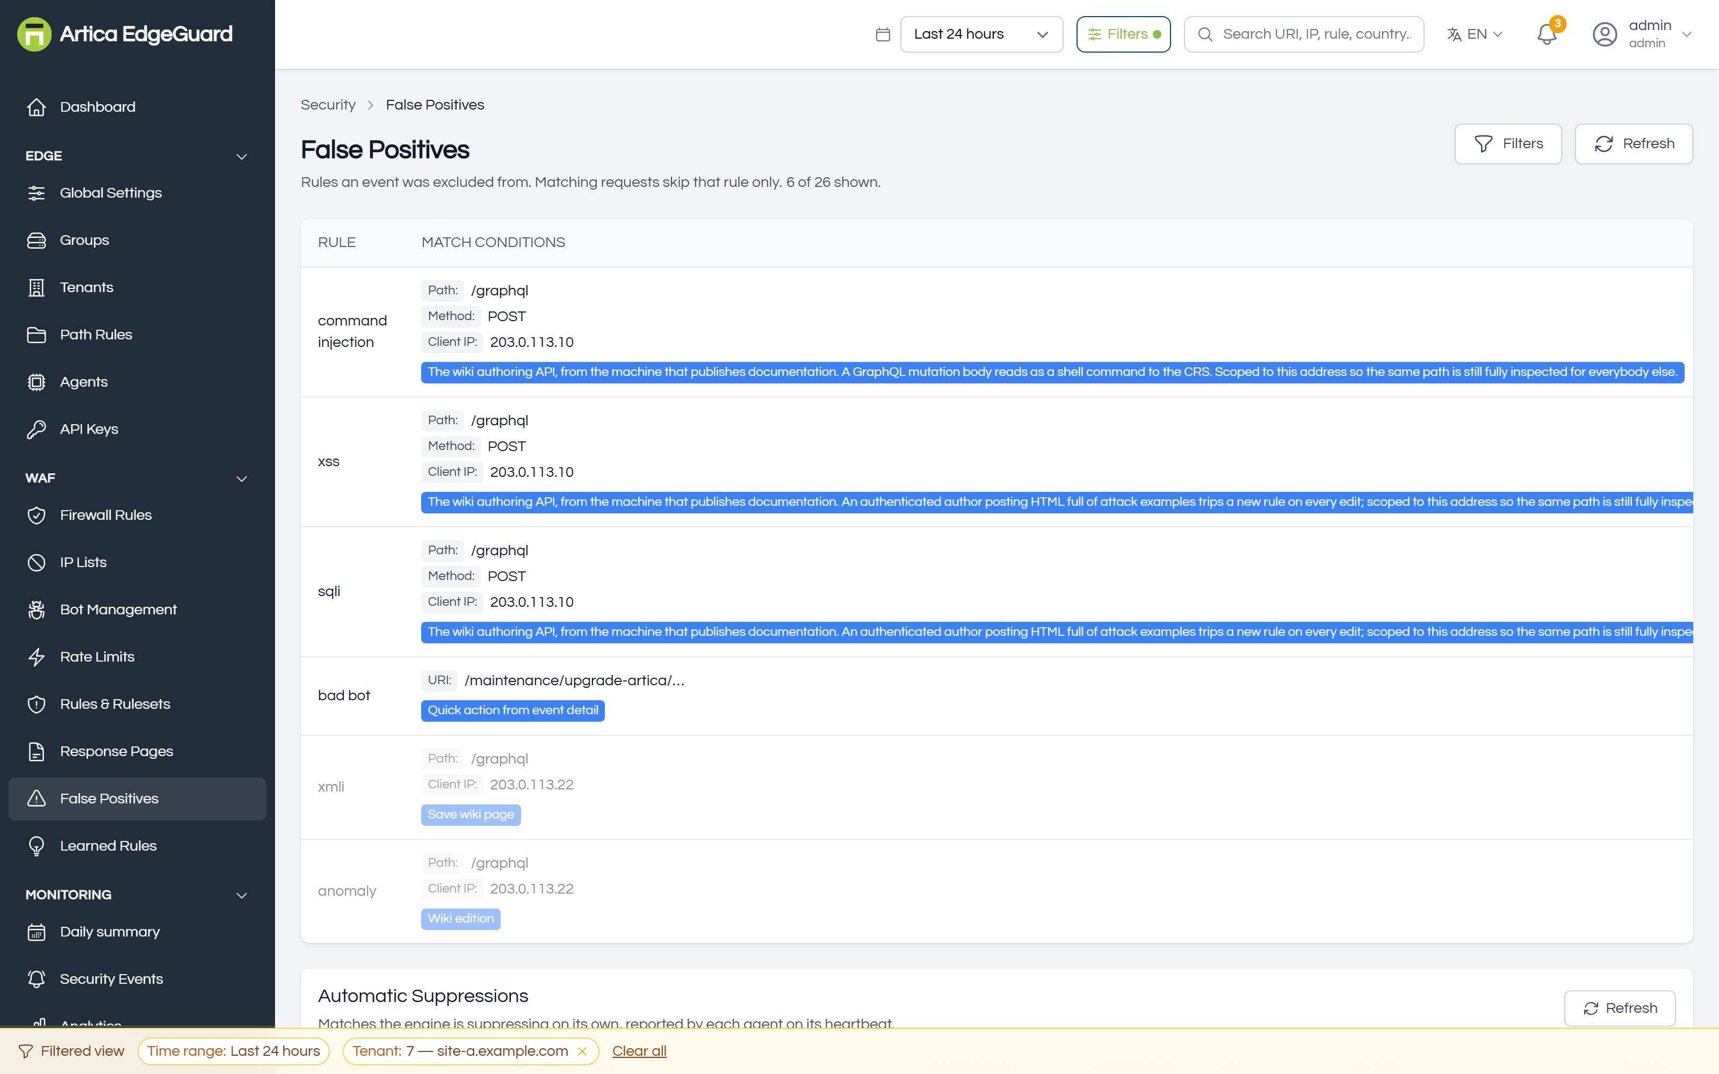The width and height of the screenshot is (1719, 1074).
Task: Navigate to Tenants
Action: click(x=137, y=288)
